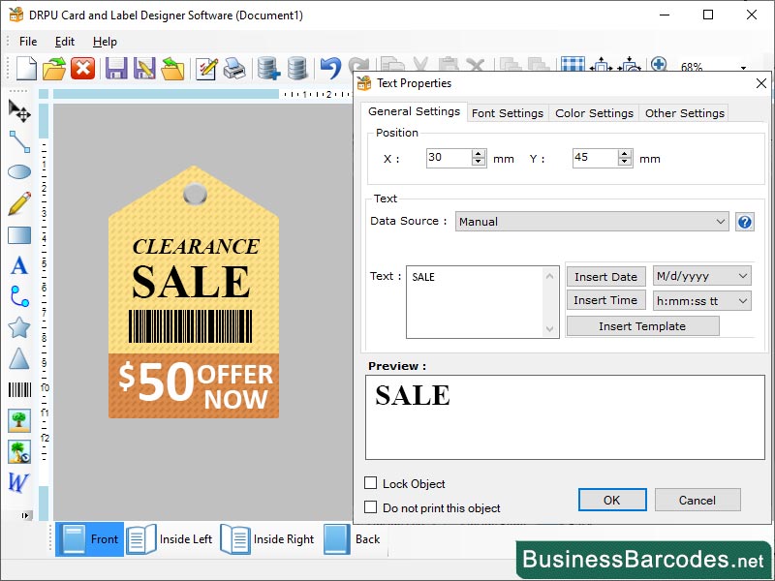
Task: Switch to the Color Settings tab
Action: (x=594, y=113)
